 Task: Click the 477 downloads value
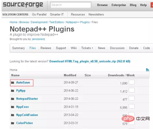(x=125, y=100)
